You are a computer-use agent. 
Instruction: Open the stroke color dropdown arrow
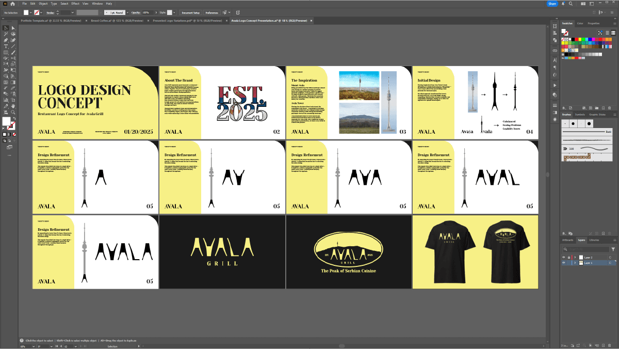[x=41, y=12]
